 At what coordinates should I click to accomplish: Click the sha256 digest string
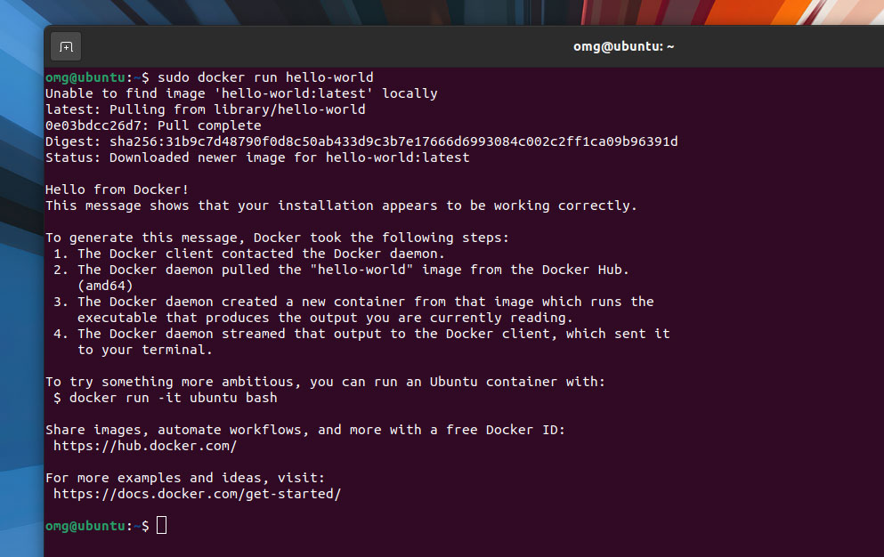(393, 141)
